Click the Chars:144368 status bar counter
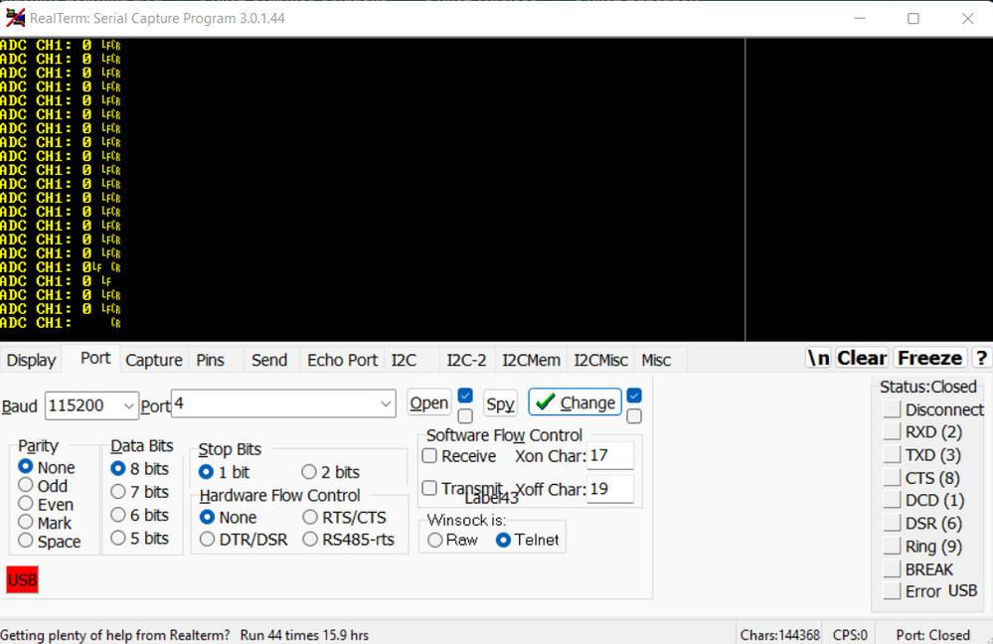Image resolution: width=993 pixels, height=644 pixels. (x=779, y=634)
